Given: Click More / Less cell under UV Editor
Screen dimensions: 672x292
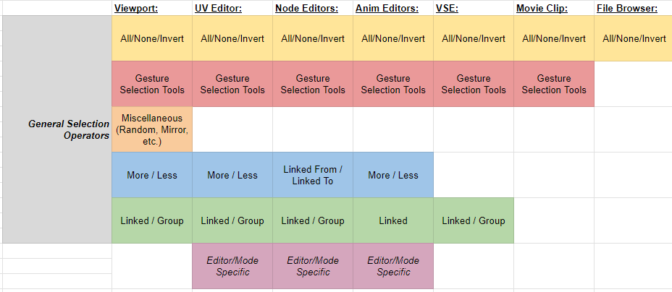Looking at the screenshot, I should pos(232,175).
